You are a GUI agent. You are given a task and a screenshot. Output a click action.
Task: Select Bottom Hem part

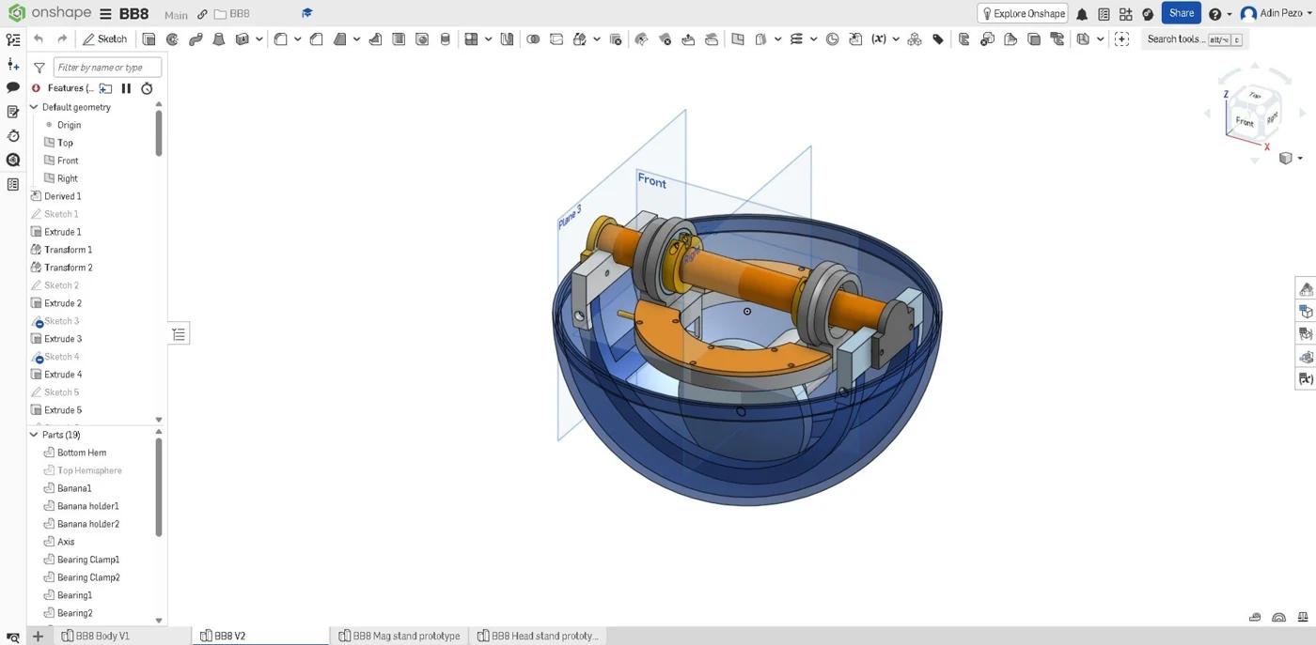pyautogui.click(x=82, y=453)
